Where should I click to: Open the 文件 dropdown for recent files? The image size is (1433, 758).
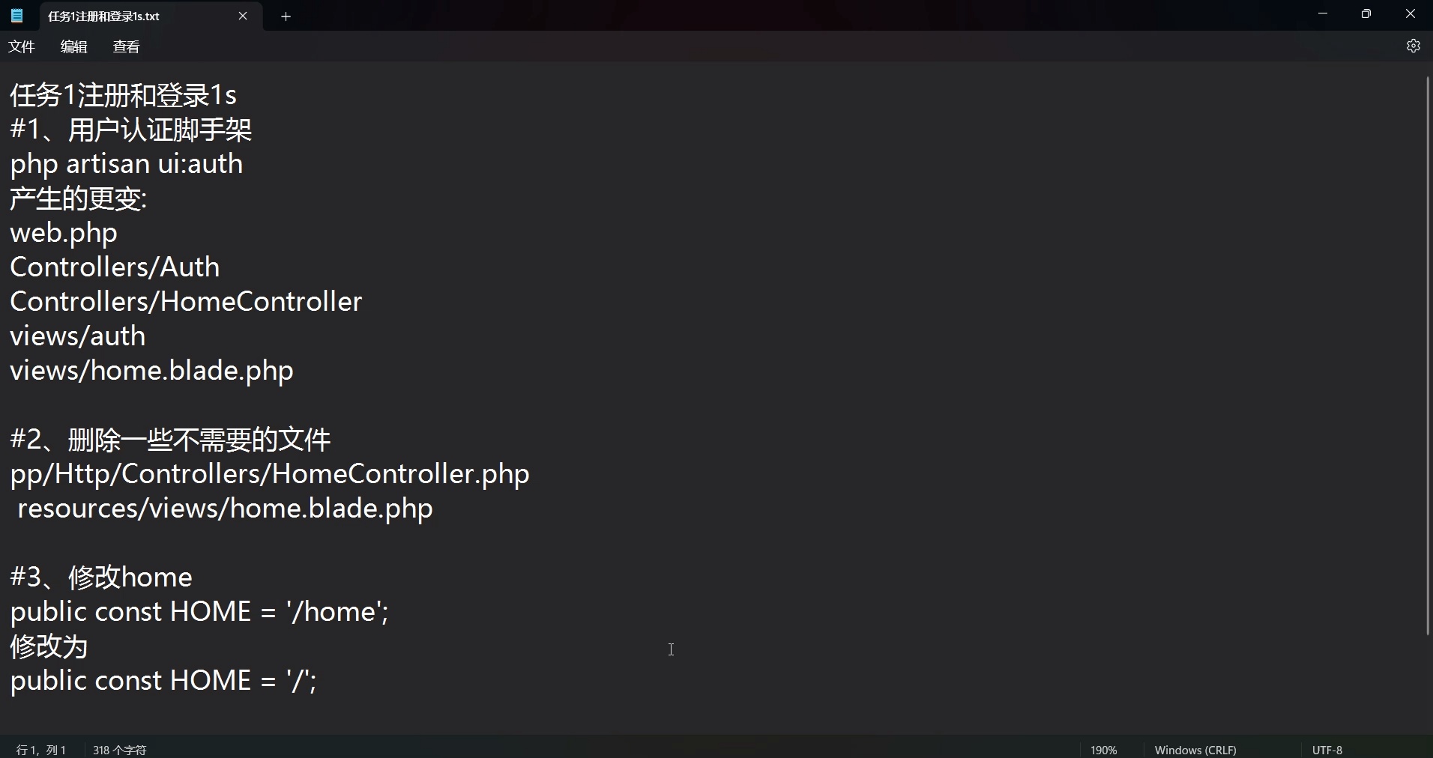(22, 46)
